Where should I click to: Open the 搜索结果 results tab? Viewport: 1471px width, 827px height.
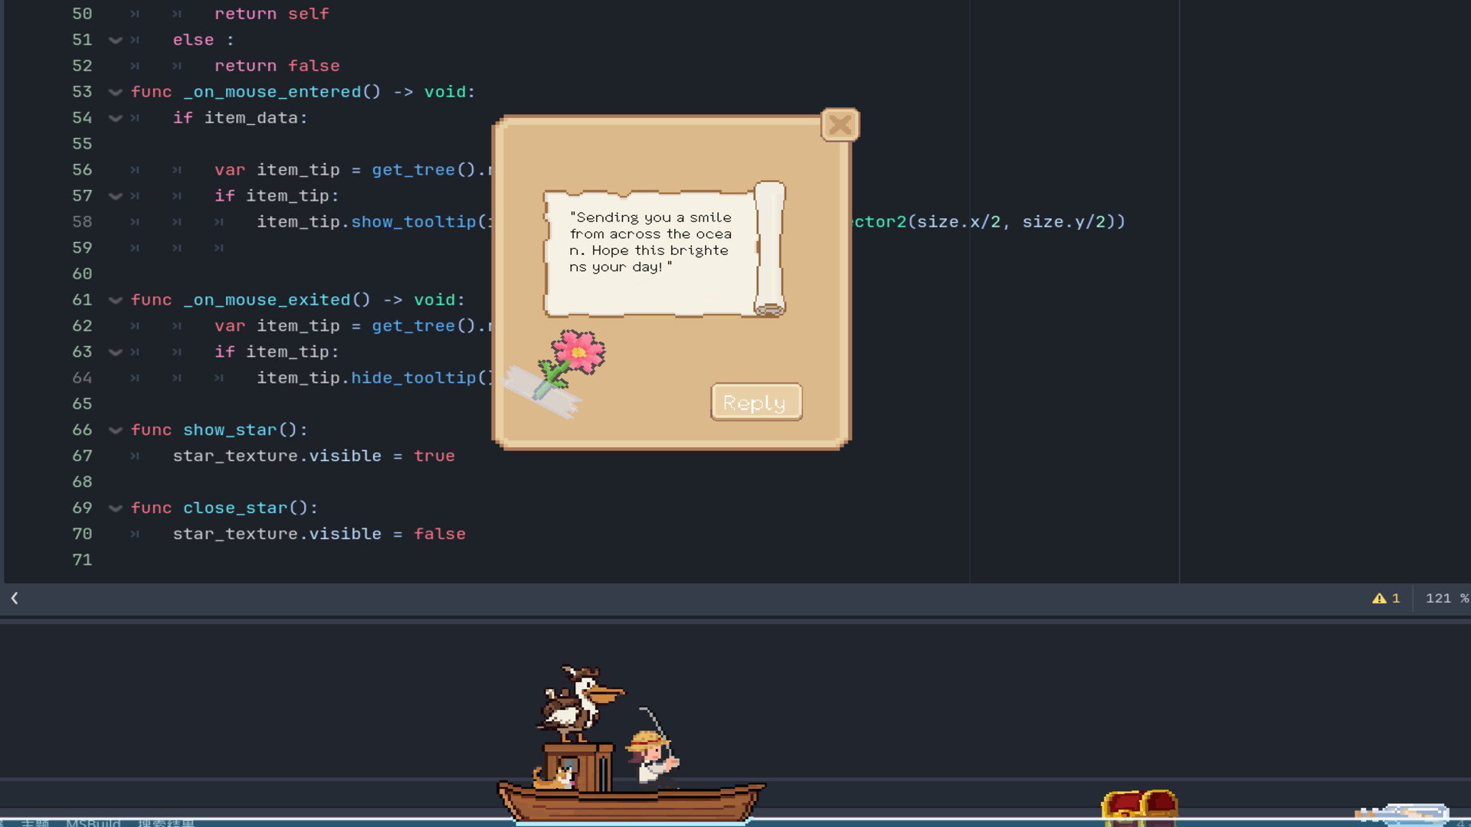click(167, 824)
